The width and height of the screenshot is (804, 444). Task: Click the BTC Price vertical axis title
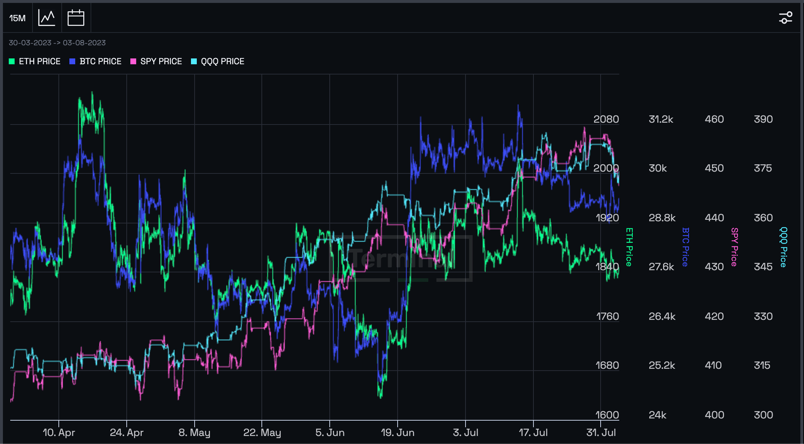(x=685, y=247)
